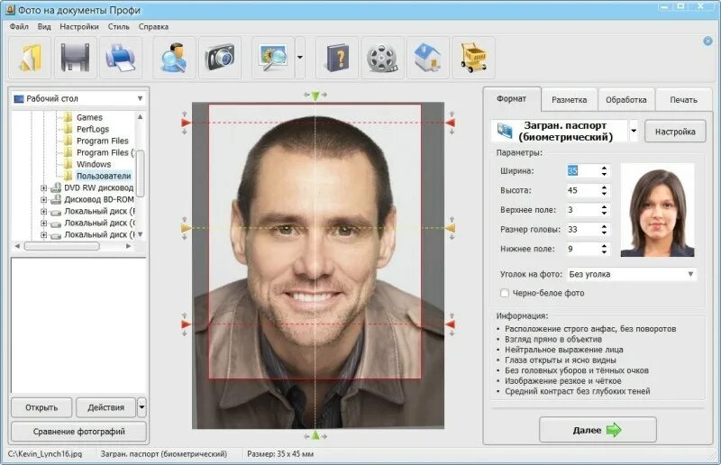Click the right yellow eye-line marker
Viewport: 721px width, 465px height.
(x=450, y=228)
